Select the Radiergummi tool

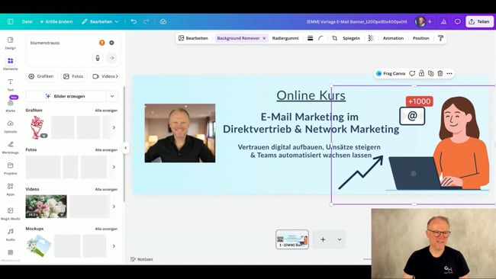[285, 38]
